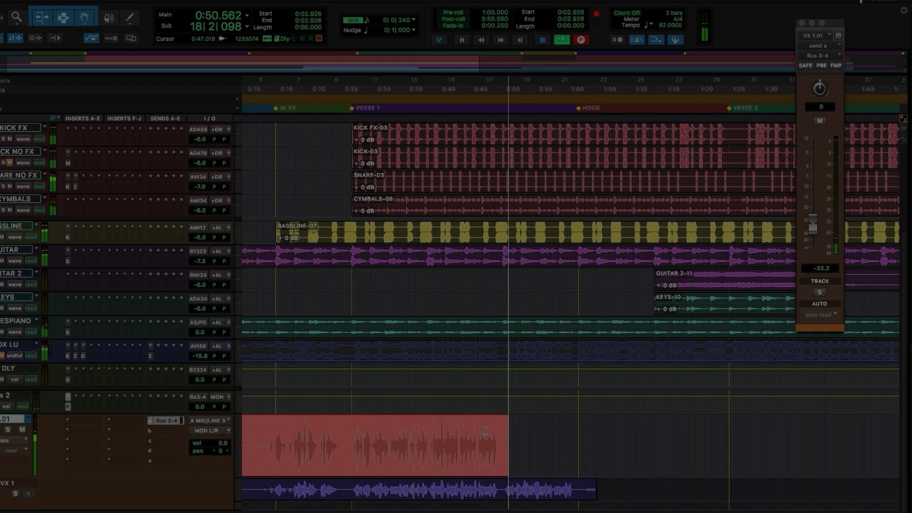The width and height of the screenshot is (912, 513).
Task: Open Grid value dropdown
Action: click(x=414, y=20)
